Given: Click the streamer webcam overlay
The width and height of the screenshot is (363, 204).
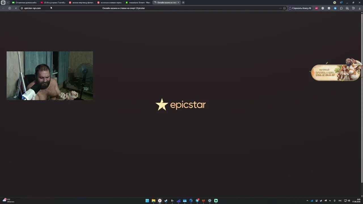Looking at the screenshot, I should coord(50,76).
